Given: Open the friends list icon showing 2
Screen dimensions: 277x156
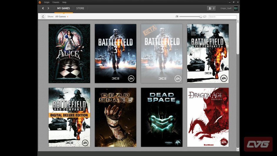Looking at the screenshot, I should click(211, 8).
